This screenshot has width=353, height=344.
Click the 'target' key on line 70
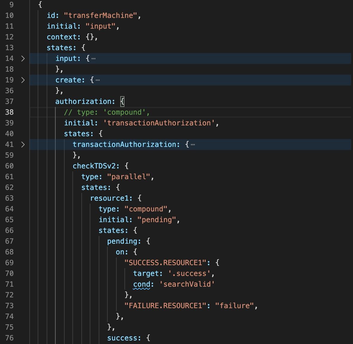(x=146, y=274)
